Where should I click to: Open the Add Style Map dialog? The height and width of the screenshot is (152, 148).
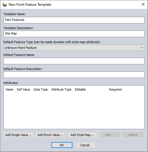pos(82,135)
